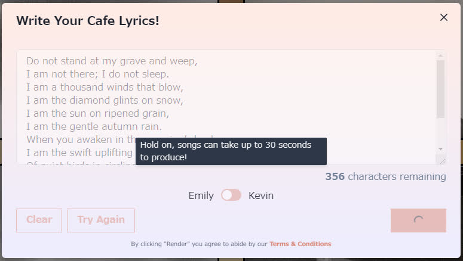Click the lyrics scrollbar down arrow

point(441,148)
